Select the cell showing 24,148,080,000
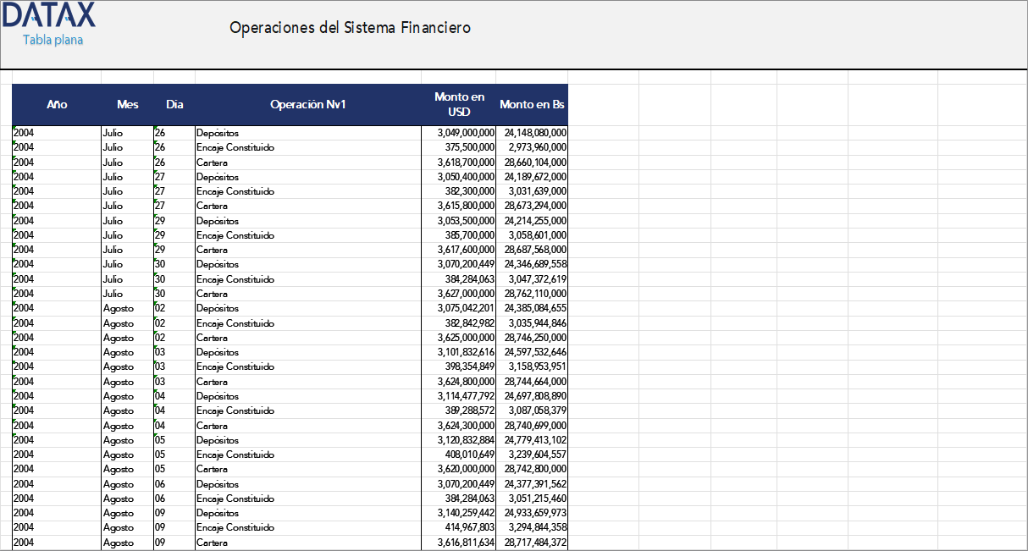This screenshot has width=1028, height=551. [x=533, y=132]
